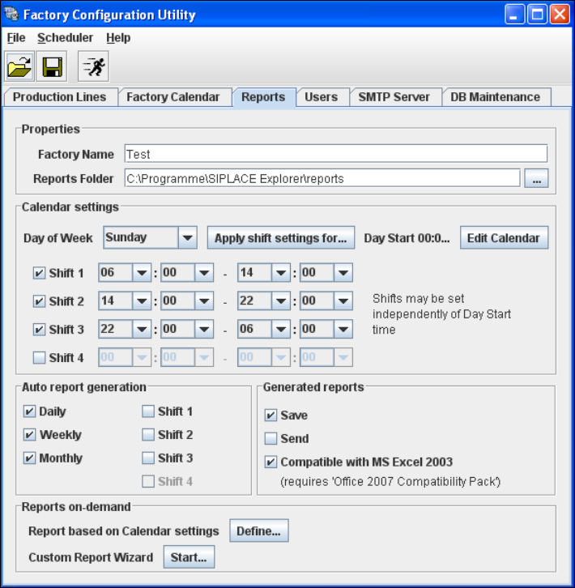Open the SMTP Server tab
This screenshot has width=575, height=588.
pyautogui.click(x=394, y=97)
